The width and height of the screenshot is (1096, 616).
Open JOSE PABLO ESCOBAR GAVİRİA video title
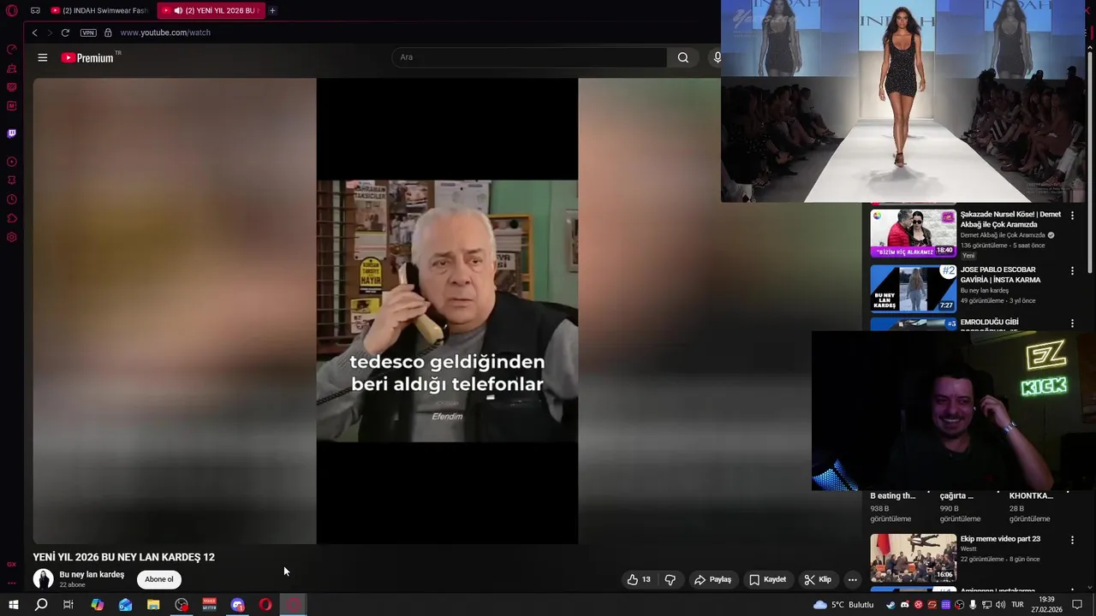coord(1000,275)
